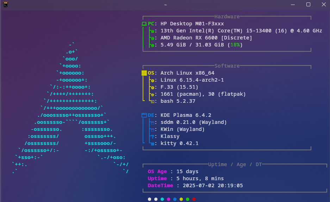Viewport: 330px width, 202px height.
Task: Click 'AMD Radeon RX 6600 [Discrete]' text
Action: [206, 38]
